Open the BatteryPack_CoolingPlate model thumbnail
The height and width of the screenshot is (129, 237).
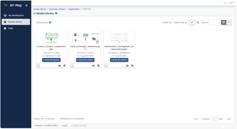(119, 38)
